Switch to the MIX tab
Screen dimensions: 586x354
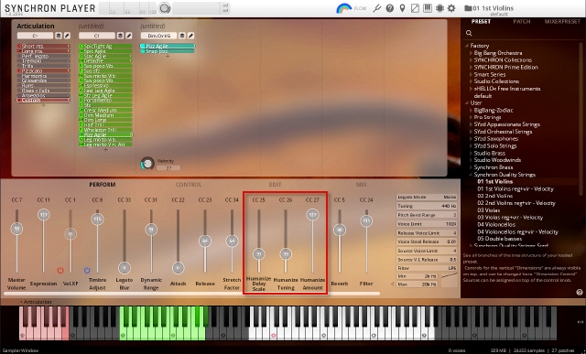361,185
